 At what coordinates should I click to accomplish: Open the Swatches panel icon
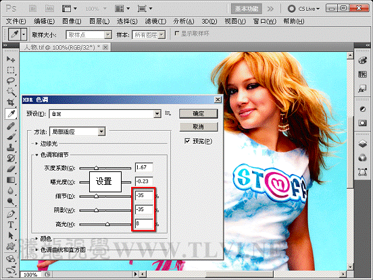tap(362, 75)
